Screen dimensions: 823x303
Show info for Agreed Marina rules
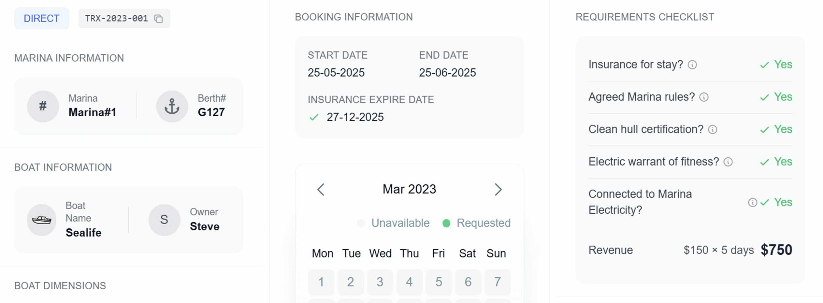click(x=704, y=97)
